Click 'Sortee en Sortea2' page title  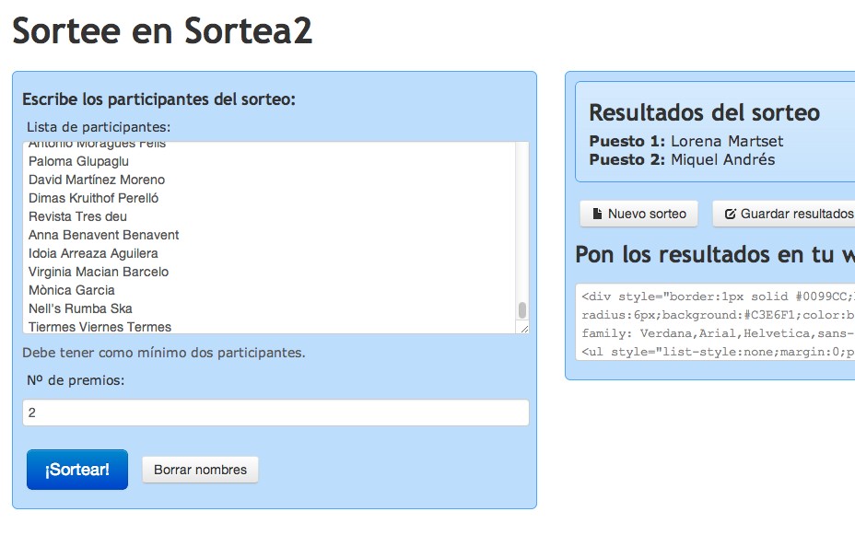[162, 30]
